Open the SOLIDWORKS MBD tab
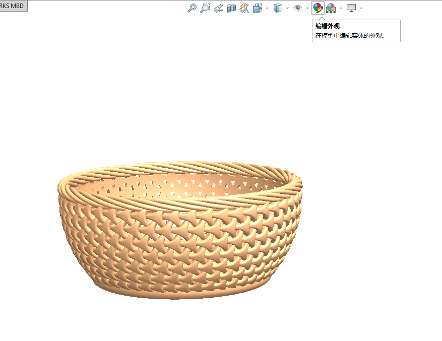The image size is (442, 341). [13, 6]
